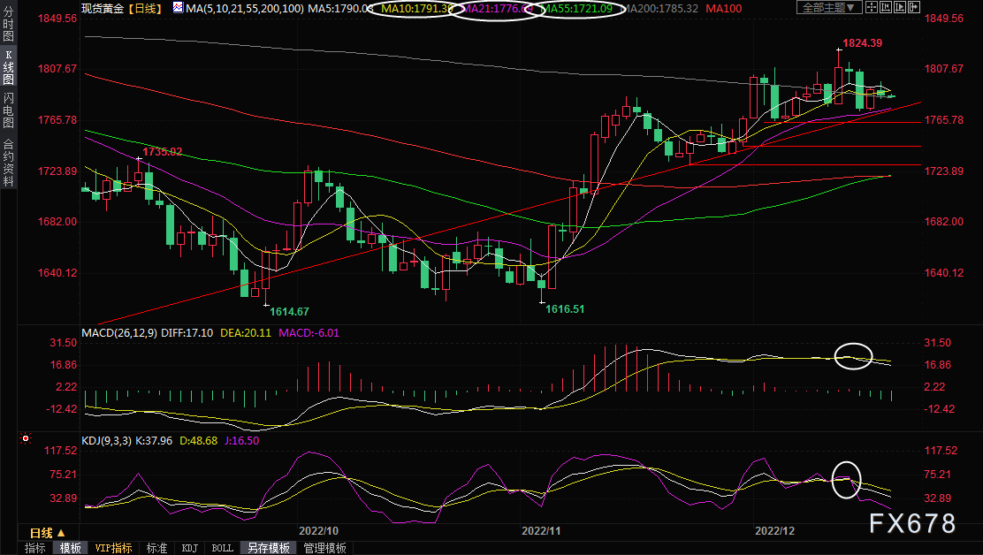The height and width of the screenshot is (555, 983).
Task: Click the 另存模板 save template button
Action: [268, 548]
